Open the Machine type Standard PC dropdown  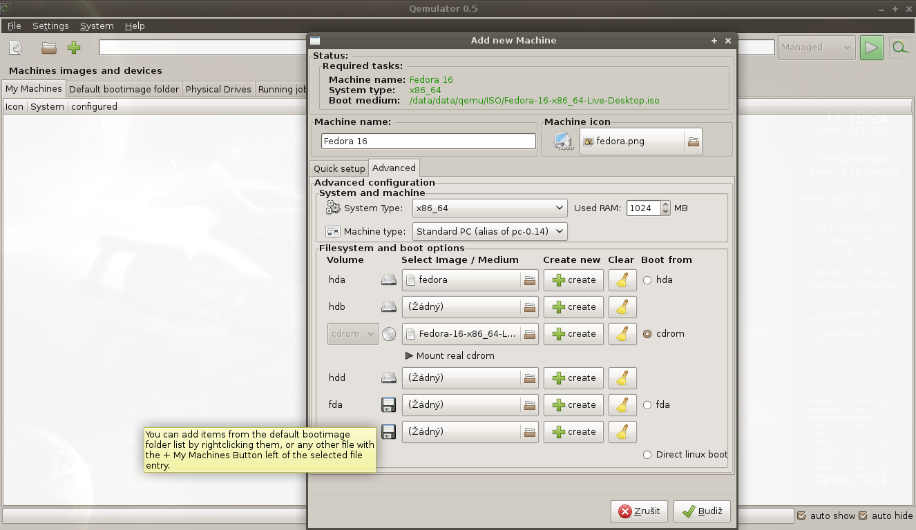[490, 232]
